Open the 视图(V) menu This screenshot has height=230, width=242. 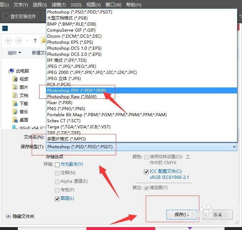93,5
